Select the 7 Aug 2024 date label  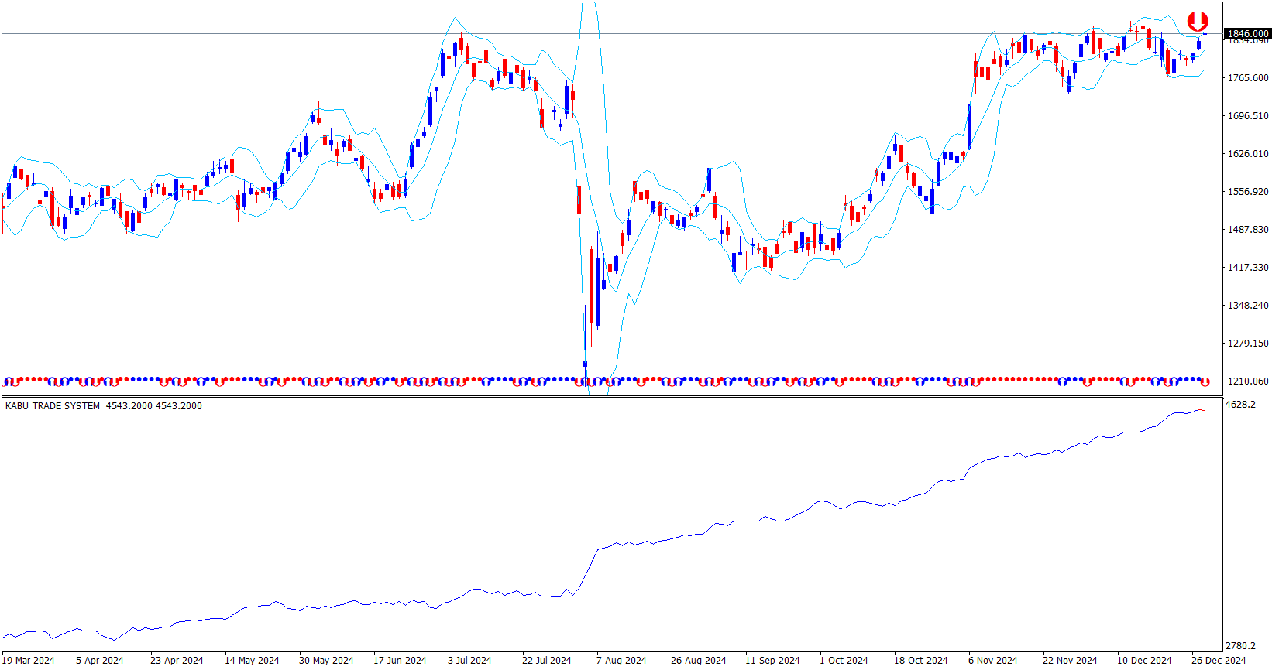(621, 660)
